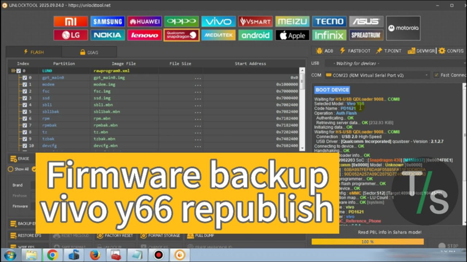Uncheck the rpm partition checkbox
Screen dimensions: 467x262
24,118
